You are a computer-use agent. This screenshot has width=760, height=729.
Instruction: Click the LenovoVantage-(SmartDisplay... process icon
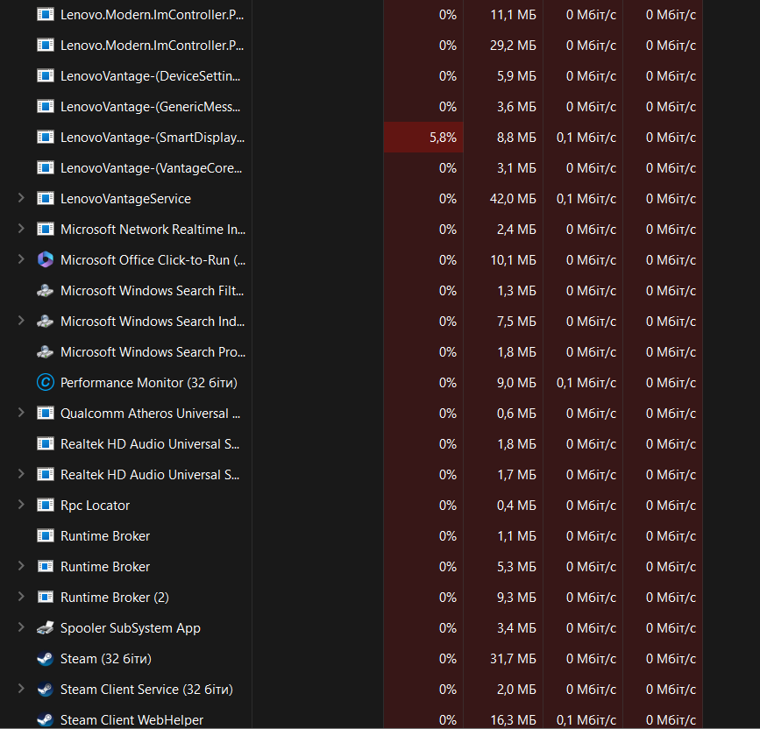point(45,137)
